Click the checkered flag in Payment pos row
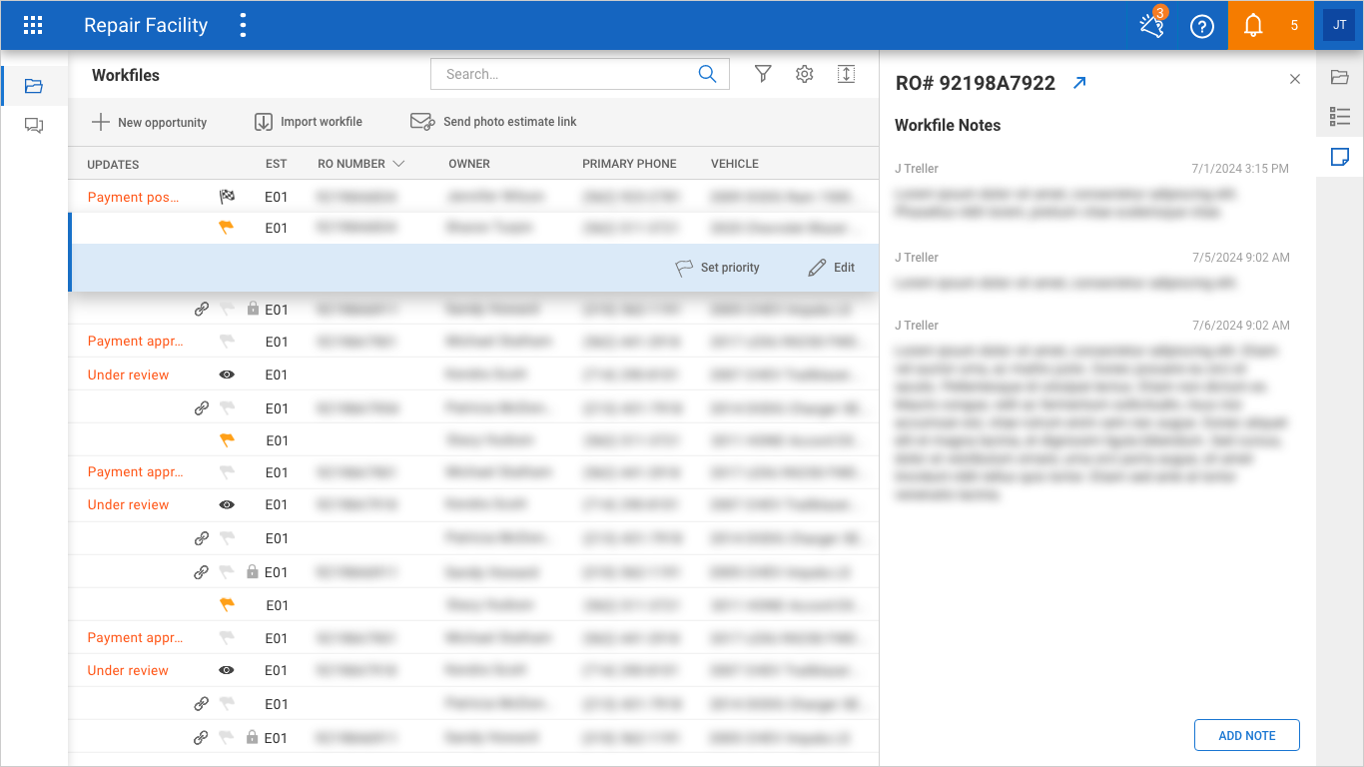 point(227,197)
